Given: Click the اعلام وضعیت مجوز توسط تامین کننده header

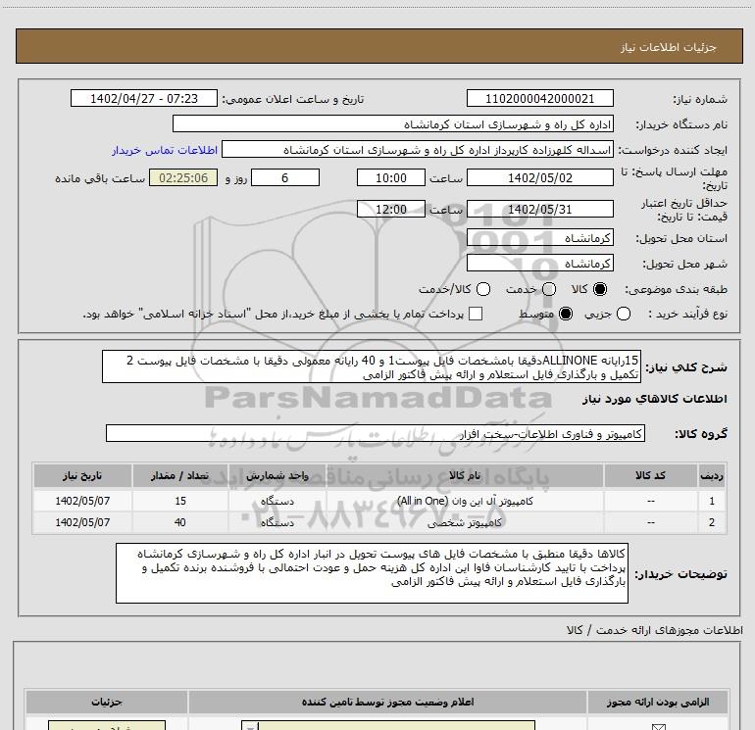Looking at the screenshot, I should point(387,703).
